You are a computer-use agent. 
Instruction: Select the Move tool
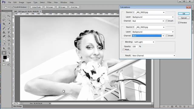[9, 16]
